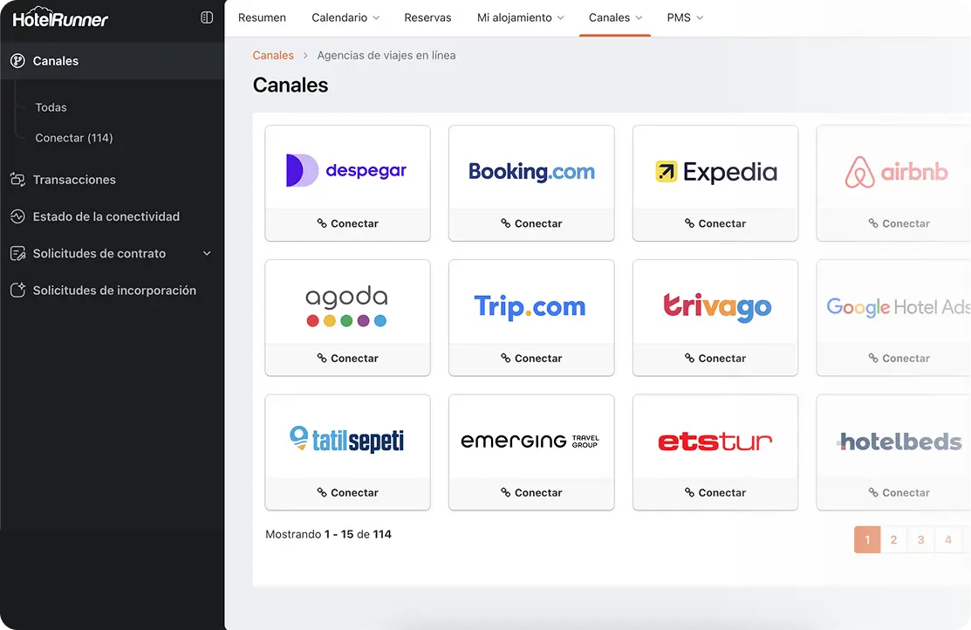
Task: Open the Mi alojamiento menu
Action: pos(520,17)
